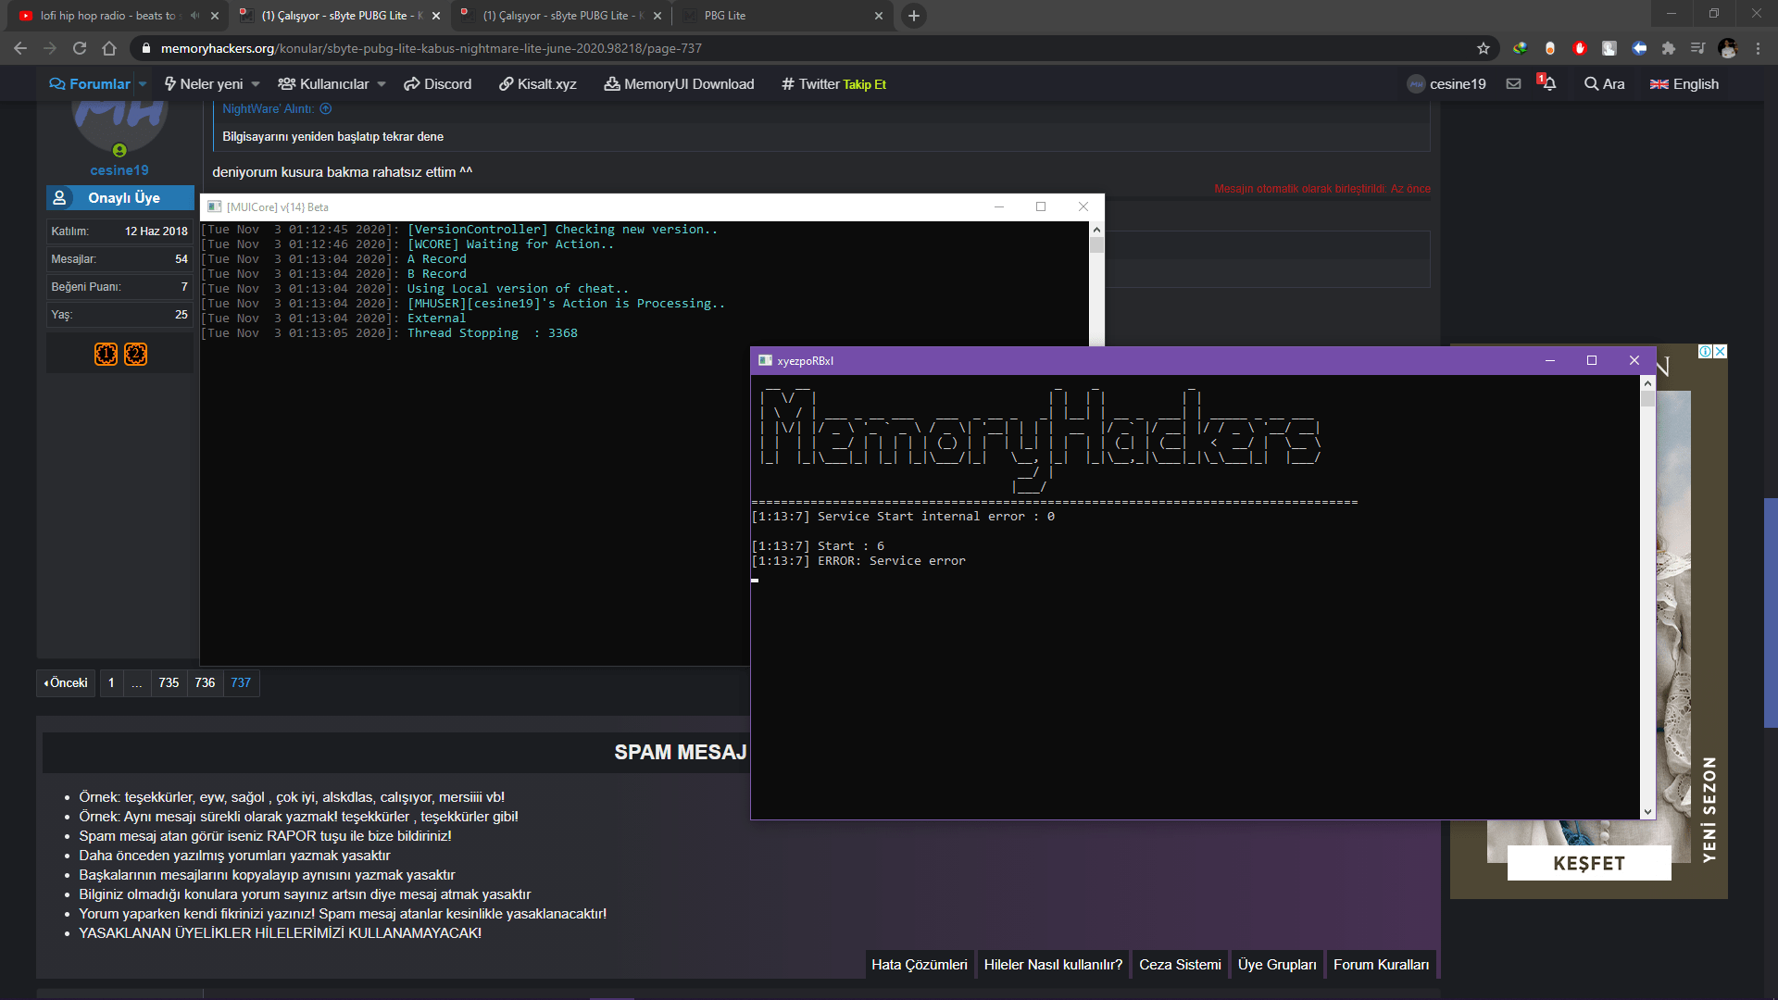Open the browser home page icon

point(109,48)
